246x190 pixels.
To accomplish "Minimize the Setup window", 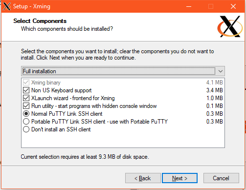I will 189,6.
